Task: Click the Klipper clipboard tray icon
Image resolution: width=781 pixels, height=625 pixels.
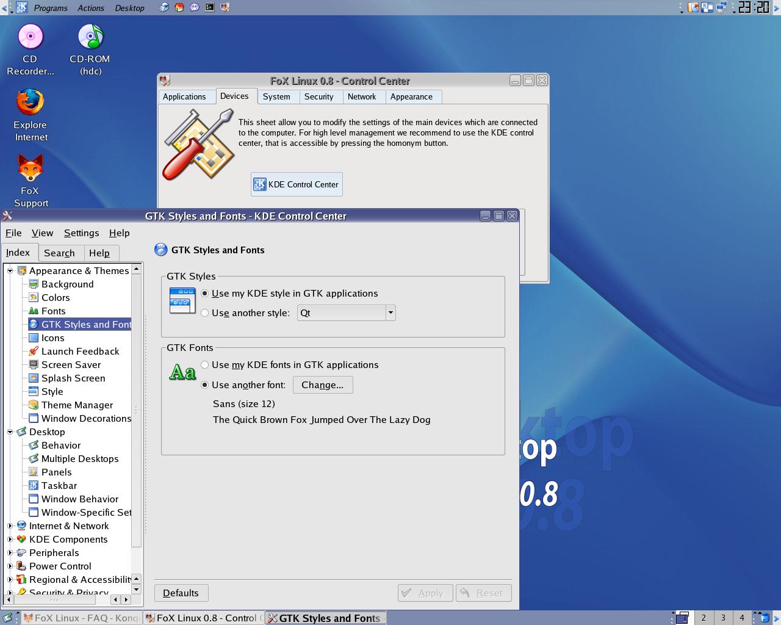Action: [694, 7]
